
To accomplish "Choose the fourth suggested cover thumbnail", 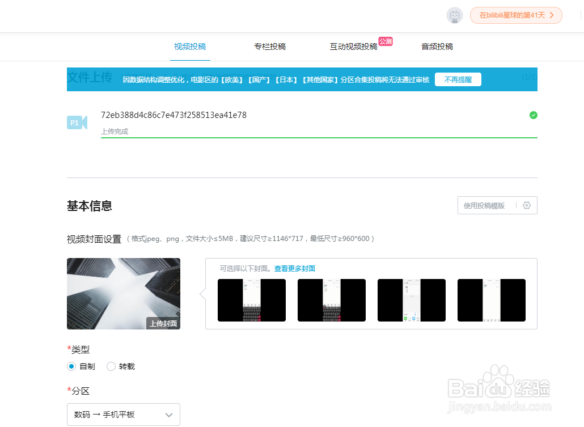I will (491, 301).
